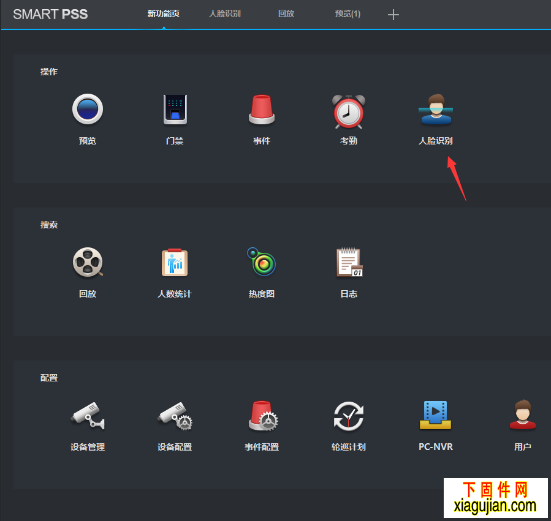The height and width of the screenshot is (521, 551).
Task: Click the 考勤 text label
Action: pyautogui.click(x=349, y=141)
